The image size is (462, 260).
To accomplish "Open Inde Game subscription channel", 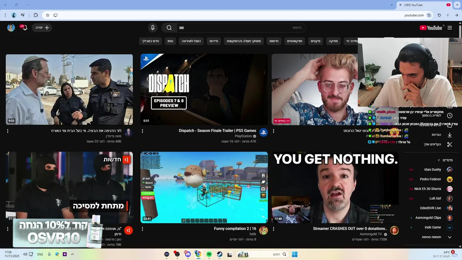I will 431,227.
